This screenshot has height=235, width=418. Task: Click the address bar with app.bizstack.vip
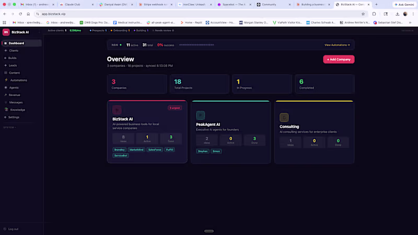[x=200, y=14]
